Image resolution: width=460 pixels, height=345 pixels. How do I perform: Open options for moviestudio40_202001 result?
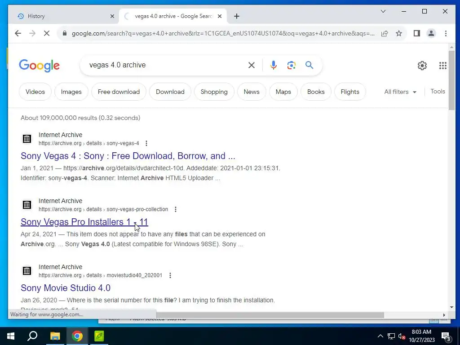[170, 275]
